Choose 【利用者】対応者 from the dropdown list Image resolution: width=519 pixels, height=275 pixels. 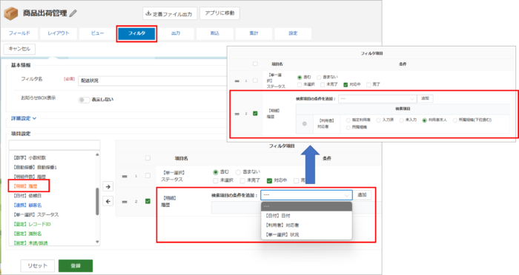click(282, 225)
